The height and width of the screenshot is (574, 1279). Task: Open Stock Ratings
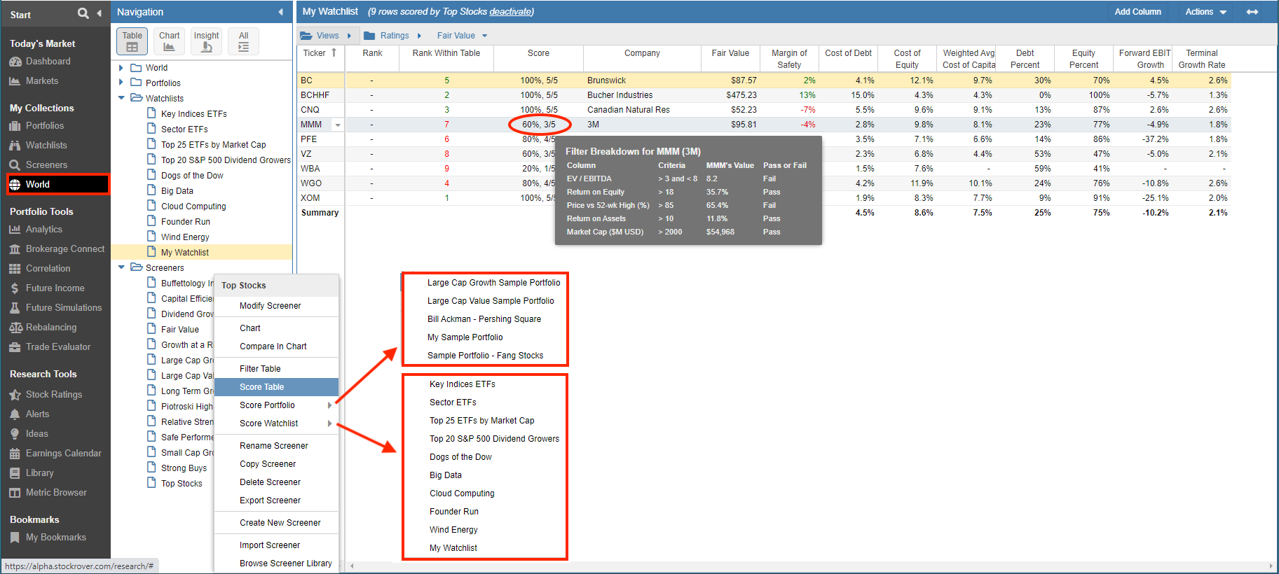(53, 395)
